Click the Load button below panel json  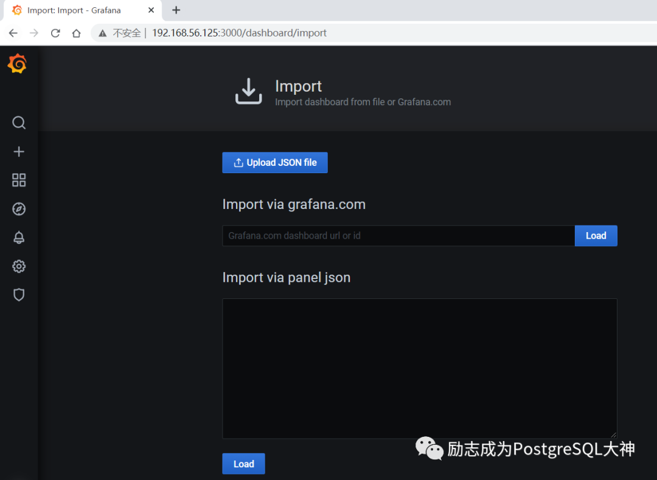(x=243, y=464)
